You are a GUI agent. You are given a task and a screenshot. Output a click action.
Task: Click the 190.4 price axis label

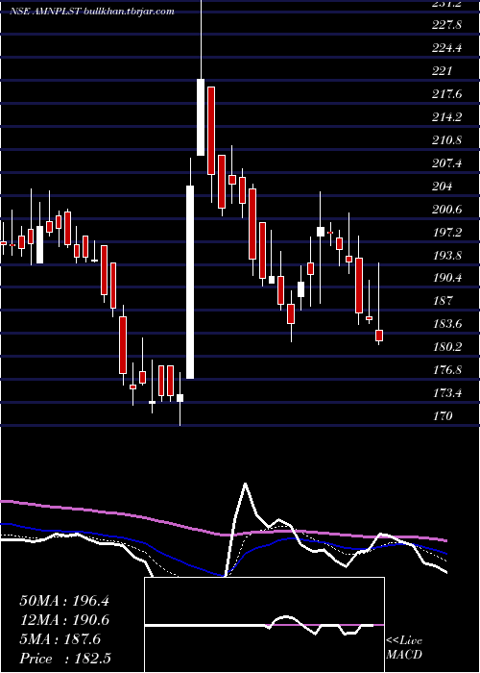point(447,278)
